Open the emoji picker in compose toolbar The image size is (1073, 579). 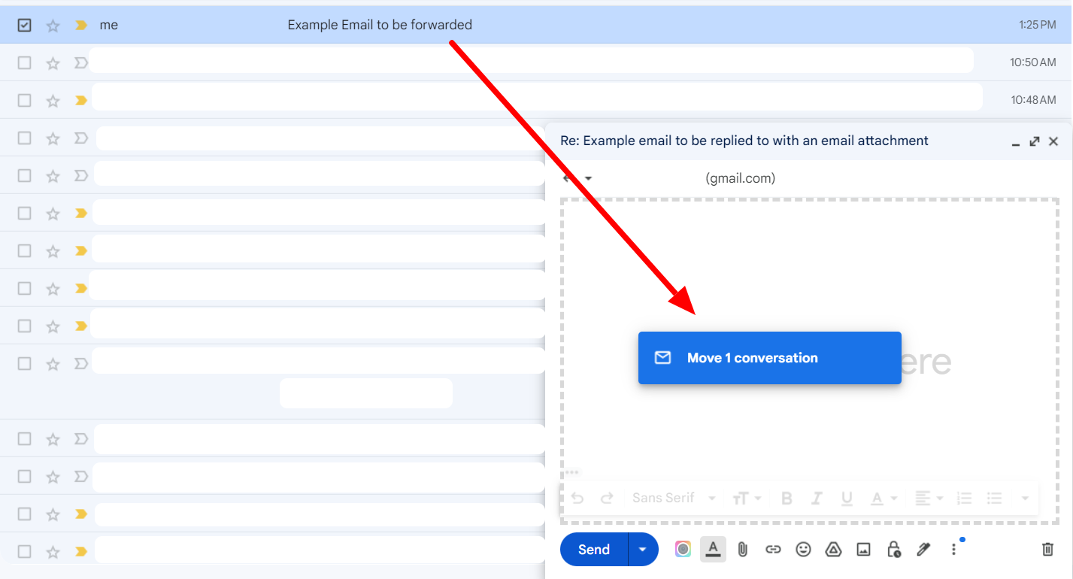coord(803,550)
